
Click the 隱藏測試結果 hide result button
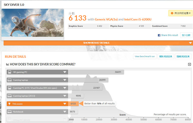[183, 56]
